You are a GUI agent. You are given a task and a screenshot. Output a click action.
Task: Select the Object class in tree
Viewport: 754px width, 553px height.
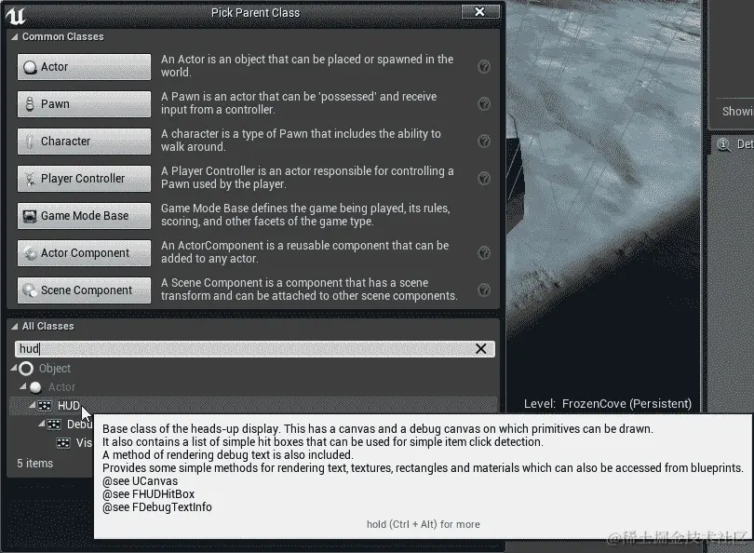click(x=55, y=369)
